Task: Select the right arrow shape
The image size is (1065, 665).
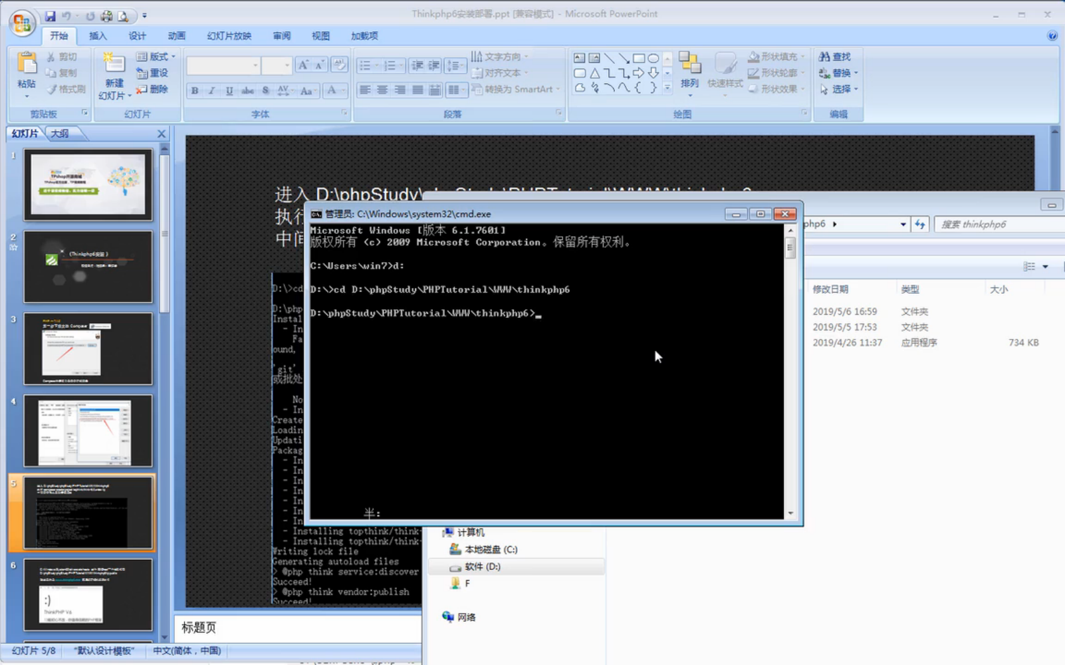Action: point(638,73)
